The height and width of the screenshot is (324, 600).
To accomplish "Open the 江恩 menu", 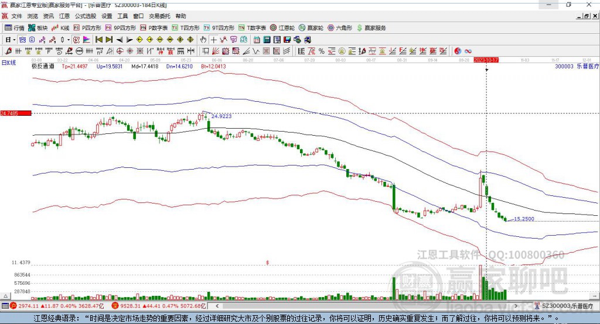I will [x=64, y=16].
